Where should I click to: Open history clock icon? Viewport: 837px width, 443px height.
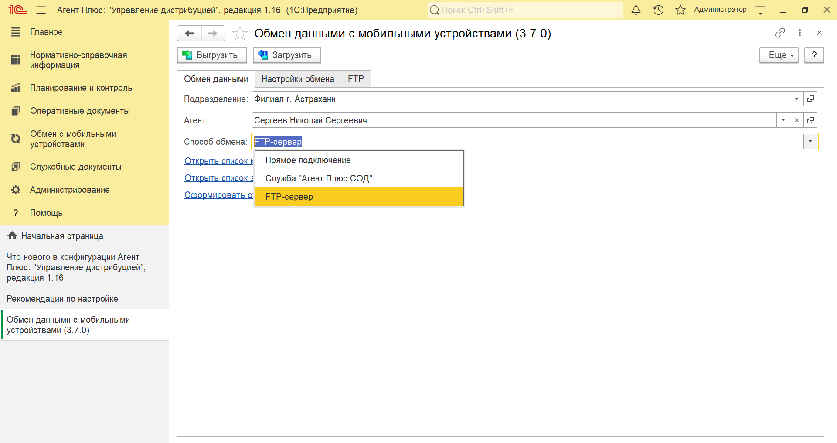click(658, 10)
